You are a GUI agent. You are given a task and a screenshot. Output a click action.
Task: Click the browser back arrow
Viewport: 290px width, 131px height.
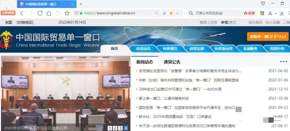click(22, 13)
